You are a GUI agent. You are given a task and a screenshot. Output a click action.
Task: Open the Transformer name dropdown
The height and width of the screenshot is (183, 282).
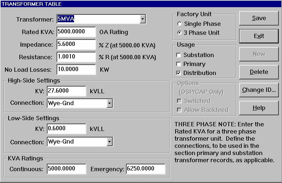[142, 19]
